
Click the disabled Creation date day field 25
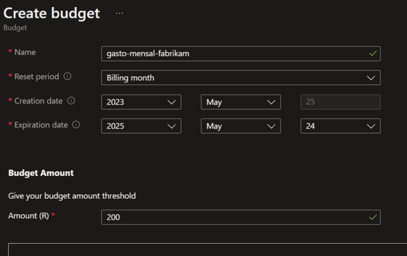(x=340, y=102)
